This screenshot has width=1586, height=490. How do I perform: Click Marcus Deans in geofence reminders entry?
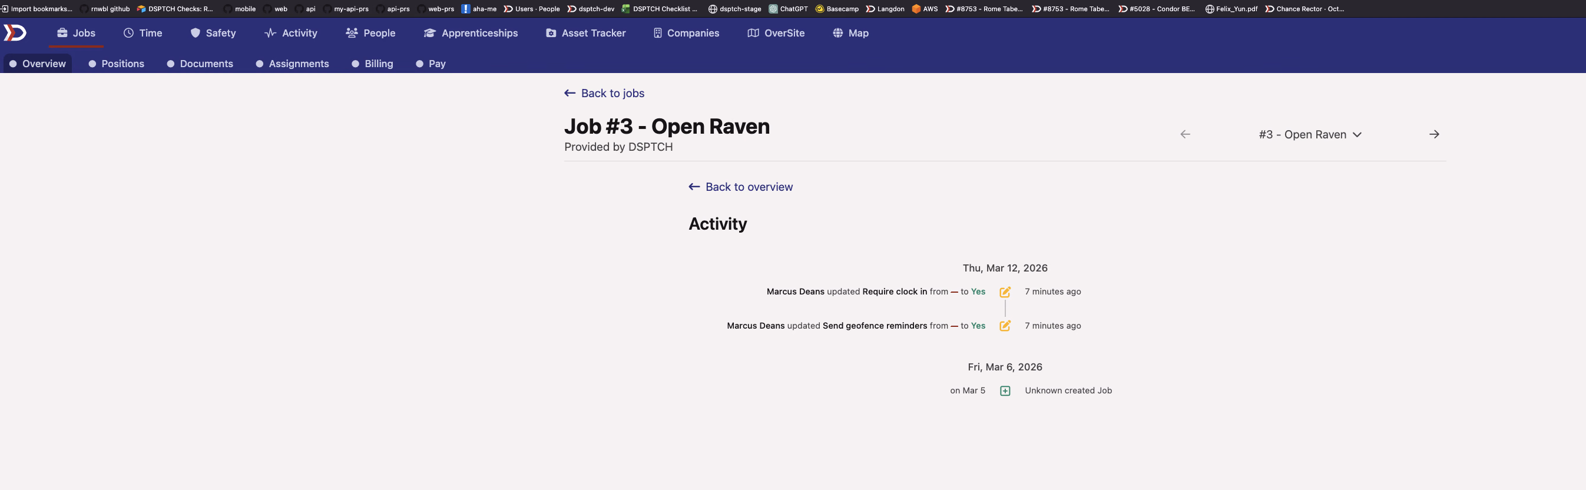756,326
